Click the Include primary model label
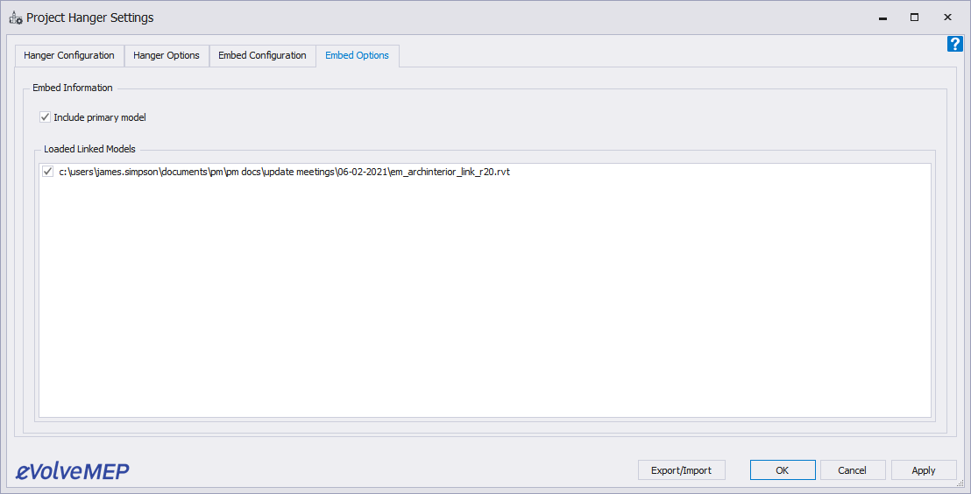The width and height of the screenshot is (971, 494). click(100, 117)
